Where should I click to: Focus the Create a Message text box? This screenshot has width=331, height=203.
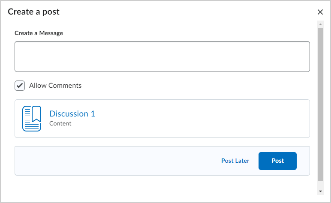[x=162, y=57]
